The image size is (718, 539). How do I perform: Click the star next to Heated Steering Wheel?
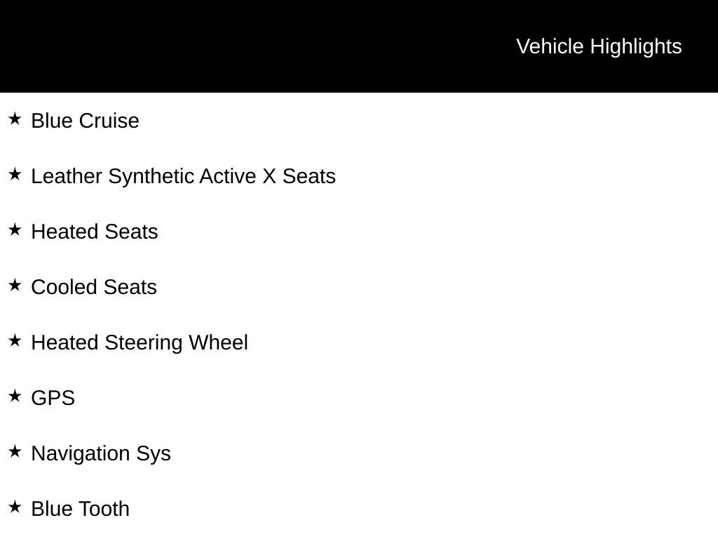(x=15, y=340)
